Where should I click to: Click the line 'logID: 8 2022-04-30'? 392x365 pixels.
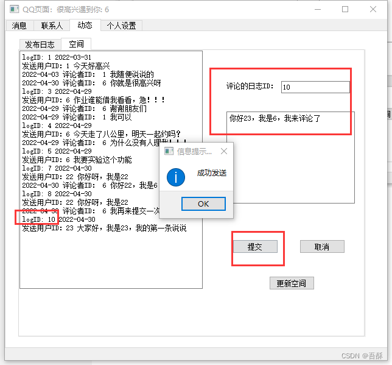point(57,194)
